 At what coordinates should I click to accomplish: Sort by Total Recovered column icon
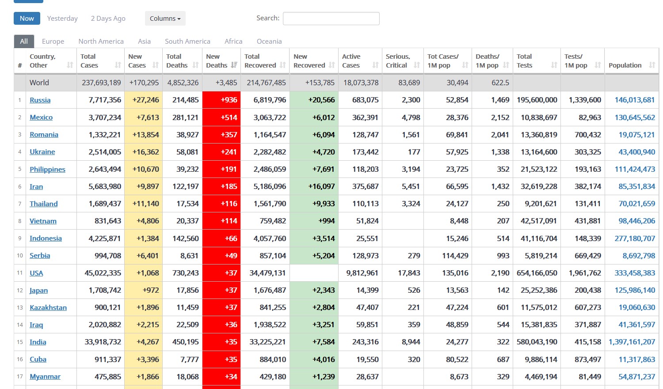coord(283,65)
